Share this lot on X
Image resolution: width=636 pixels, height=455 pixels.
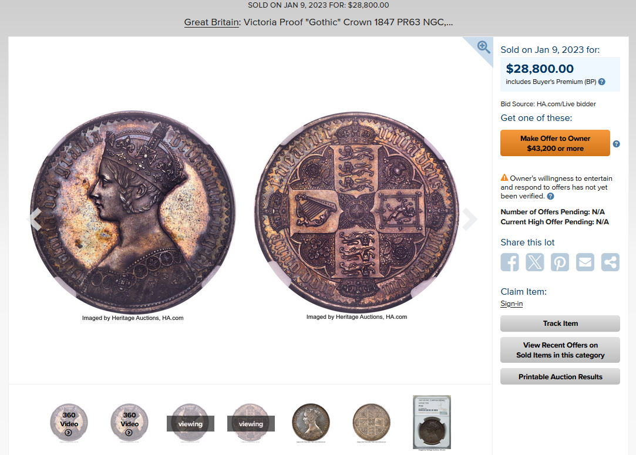point(535,262)
